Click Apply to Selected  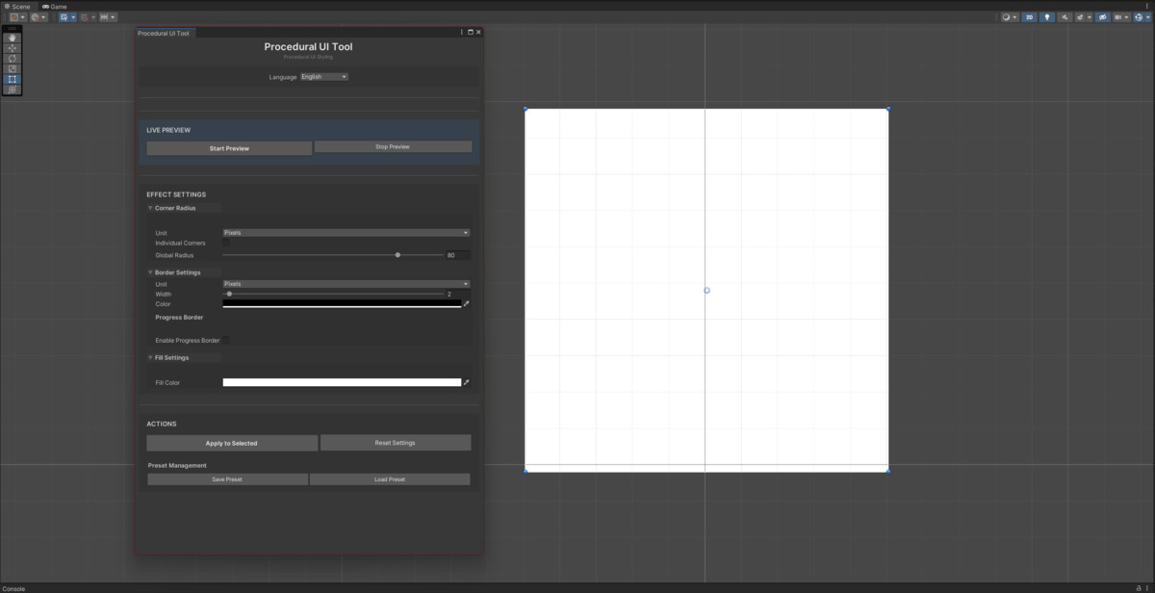pyautogui.click(x=232, y=442)
